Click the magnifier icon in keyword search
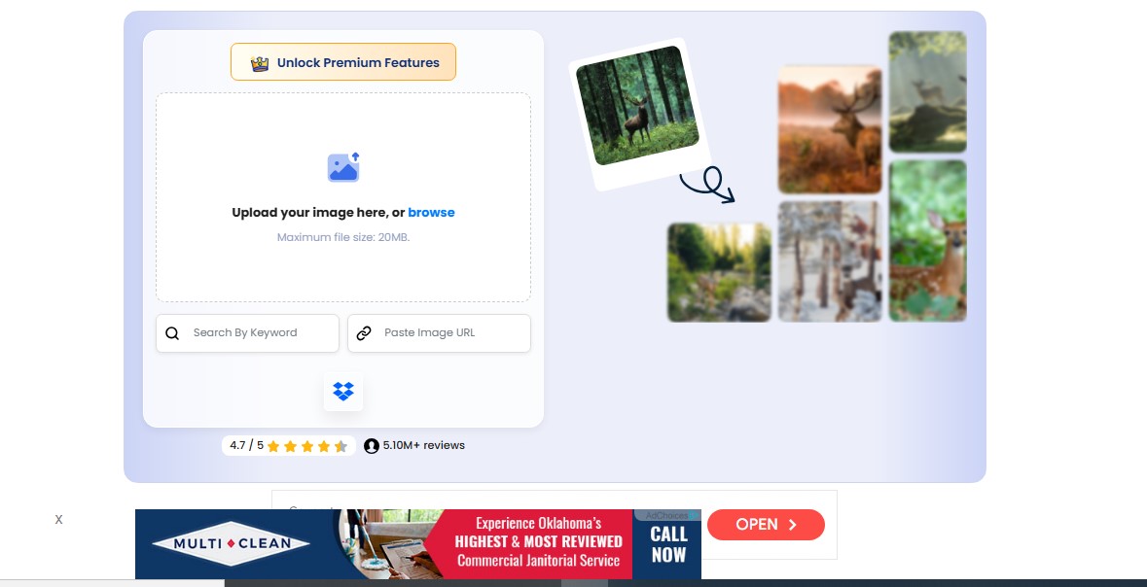This screenshot has height=587, width=1147. 172,333
